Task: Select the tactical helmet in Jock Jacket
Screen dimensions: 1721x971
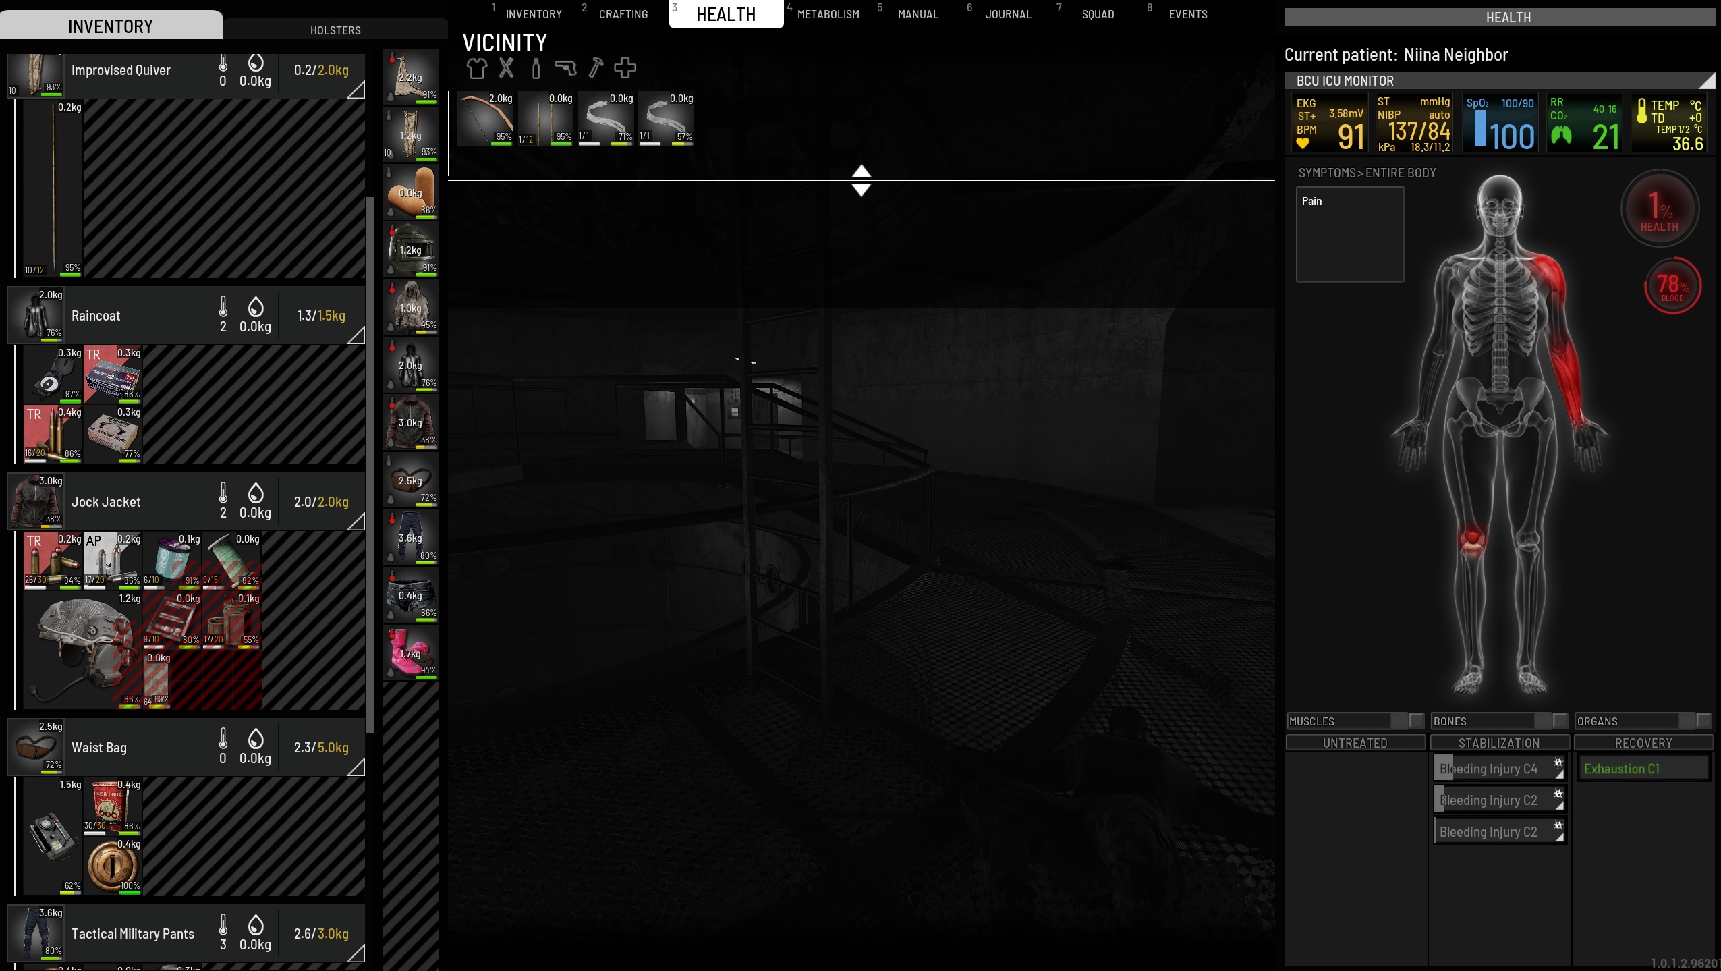Action: tap(82, 650)
